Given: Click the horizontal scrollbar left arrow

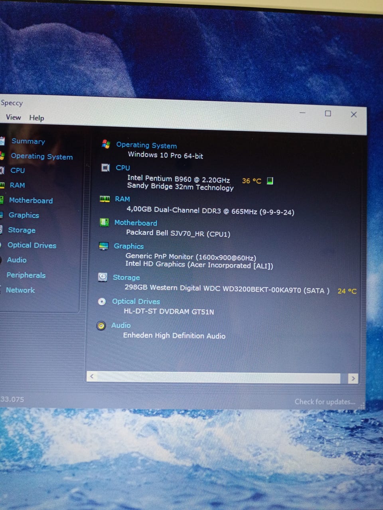Looking at the screenshot, I should 92,377.
